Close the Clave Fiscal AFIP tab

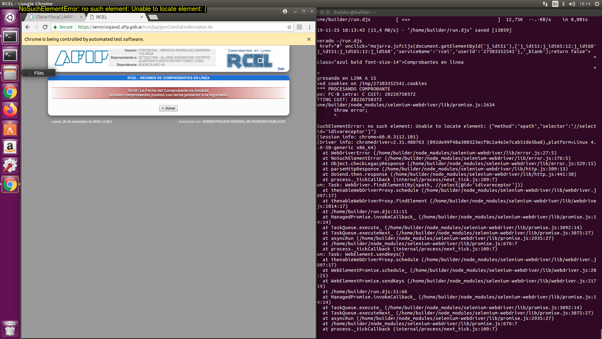pos(81,17)
